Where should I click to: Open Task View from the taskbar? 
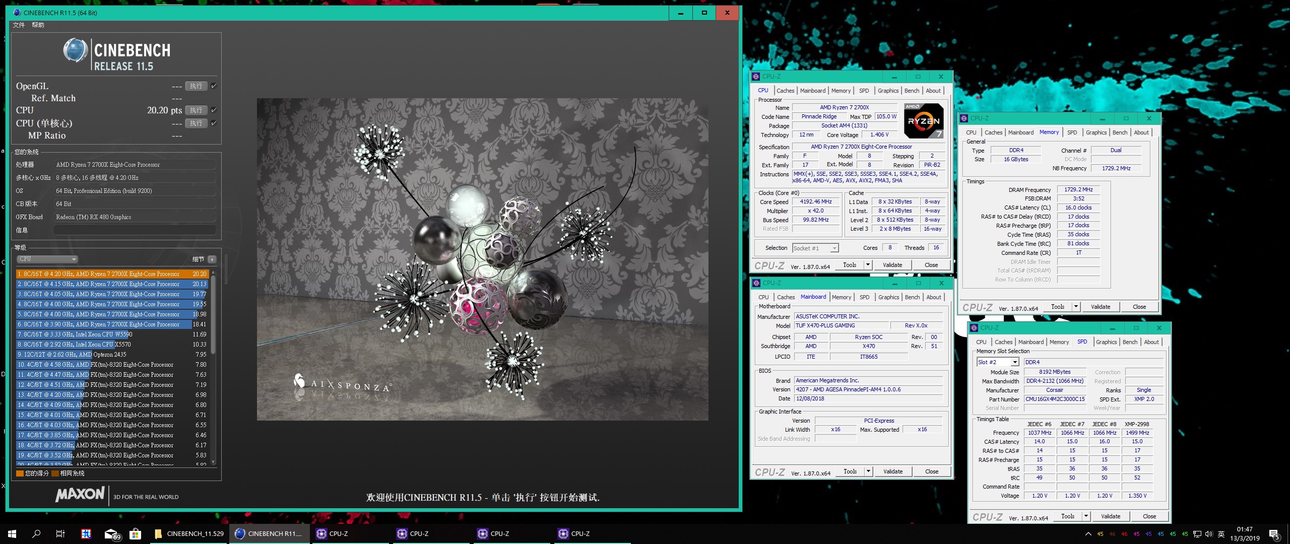pos(60,534)
